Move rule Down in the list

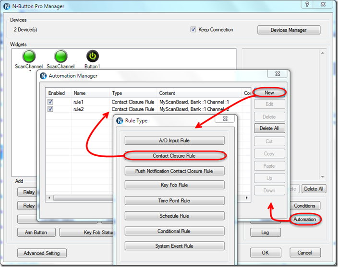(269, 190)
